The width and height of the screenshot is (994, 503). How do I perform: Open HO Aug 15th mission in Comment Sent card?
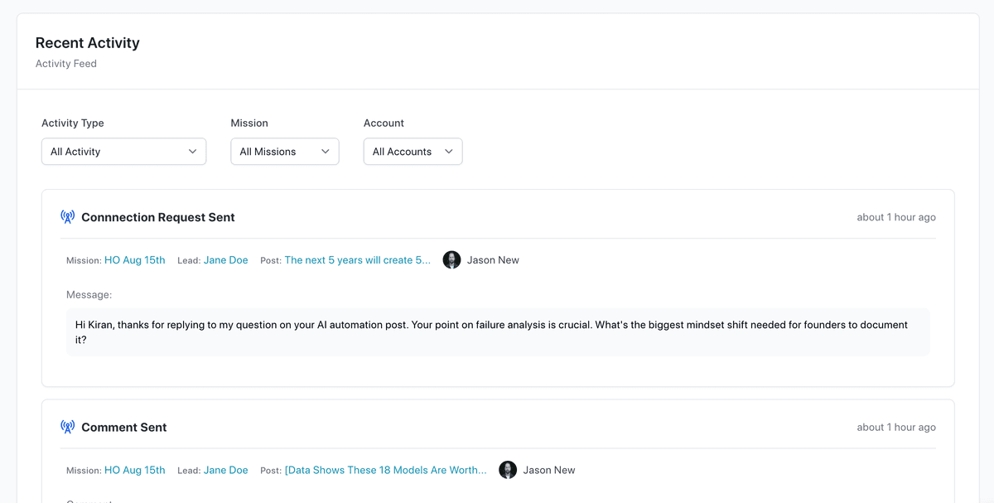pos(134,471)
